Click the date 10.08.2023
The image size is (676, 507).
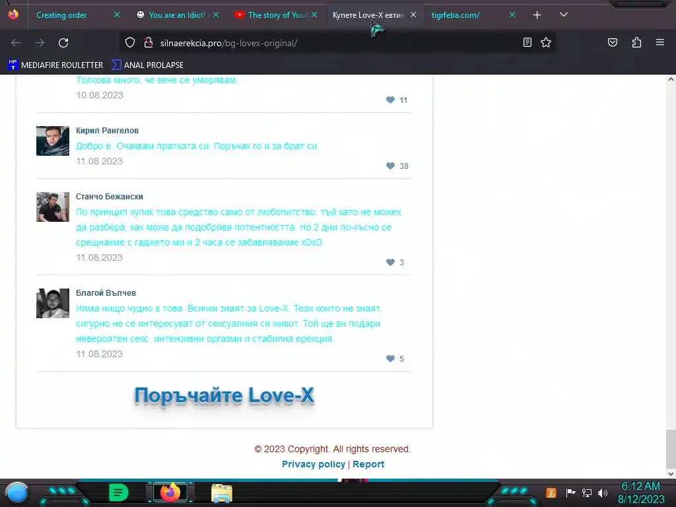100,95
